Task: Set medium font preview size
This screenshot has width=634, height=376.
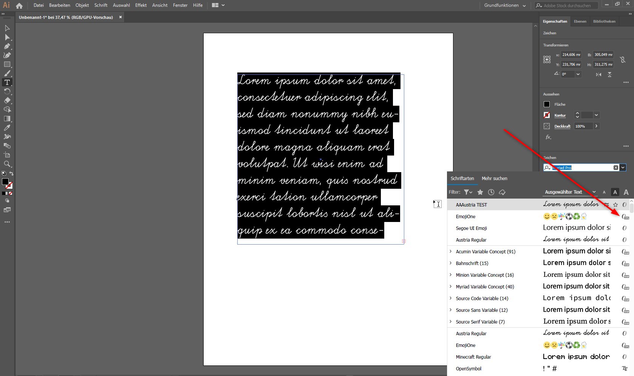Action: coord(615,192)
